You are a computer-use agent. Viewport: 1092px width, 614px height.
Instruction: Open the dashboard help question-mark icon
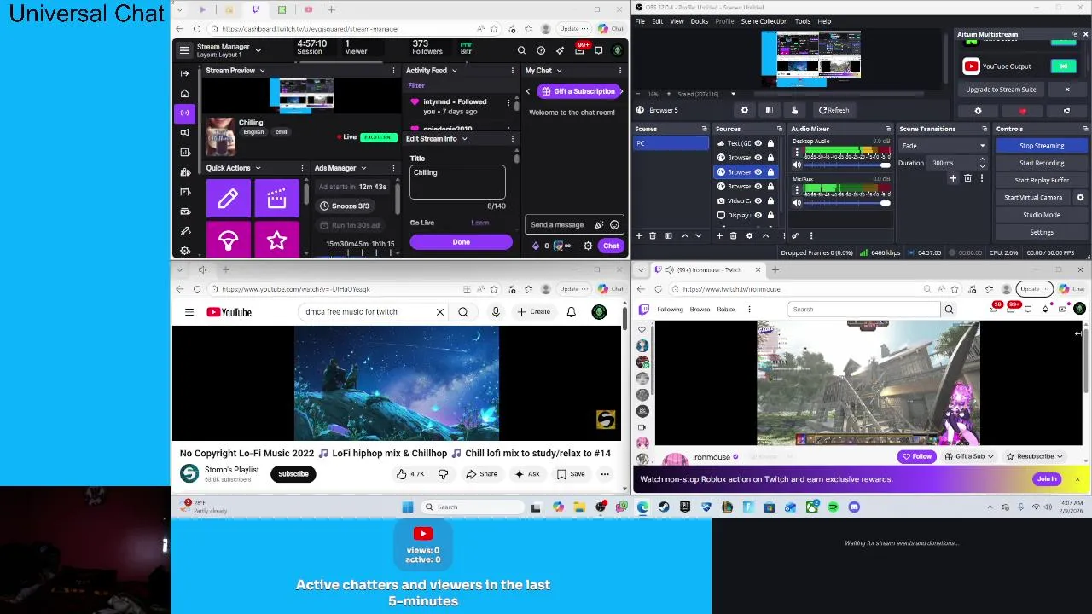click(x=541, y=50)
